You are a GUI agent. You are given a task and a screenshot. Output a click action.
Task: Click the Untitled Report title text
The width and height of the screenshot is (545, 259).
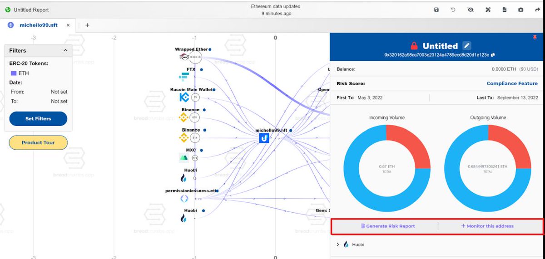point(31,10)
